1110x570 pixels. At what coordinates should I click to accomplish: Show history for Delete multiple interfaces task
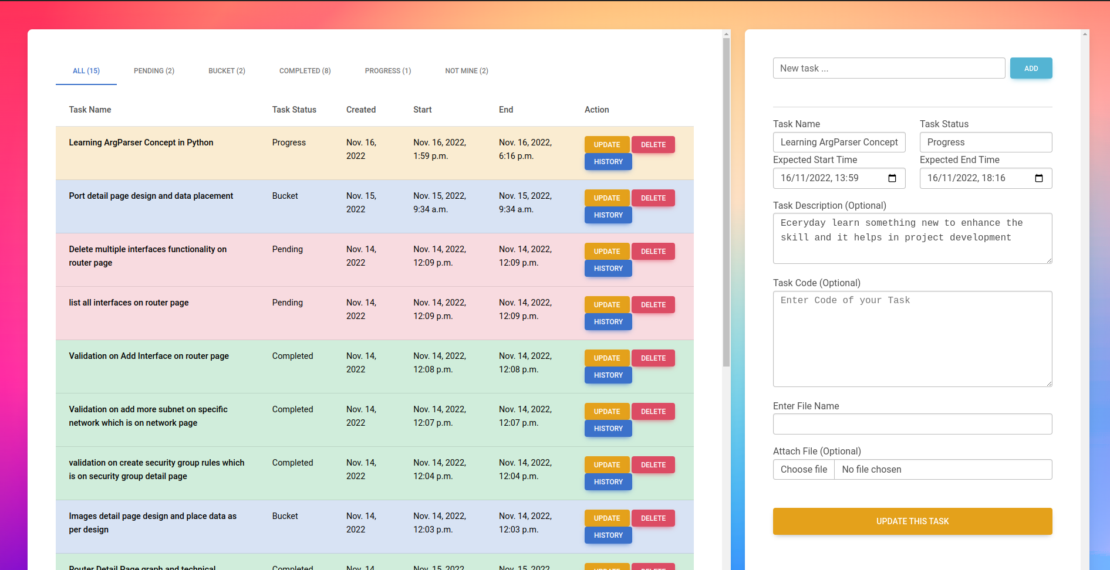click(608, 269)
